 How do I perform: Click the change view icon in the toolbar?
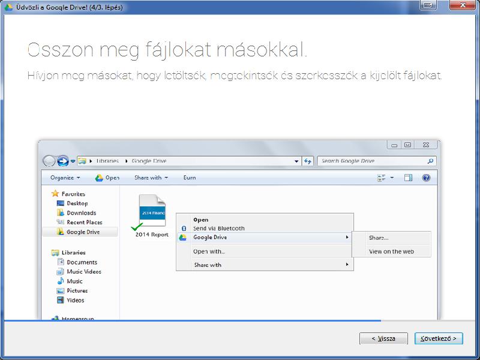tap(382, 178)
